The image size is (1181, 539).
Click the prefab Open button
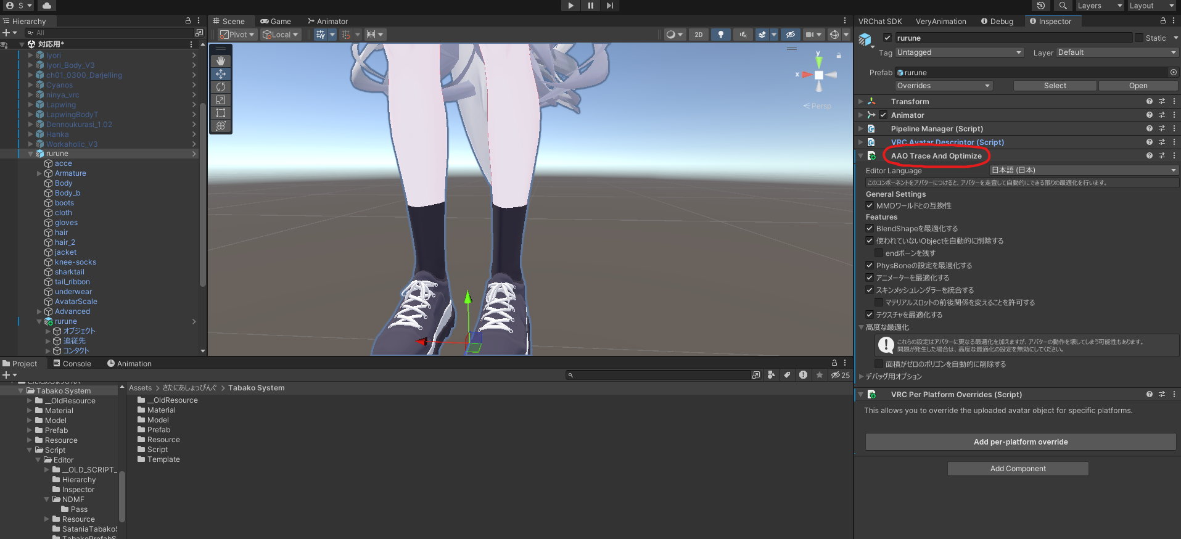[1138, 86]
